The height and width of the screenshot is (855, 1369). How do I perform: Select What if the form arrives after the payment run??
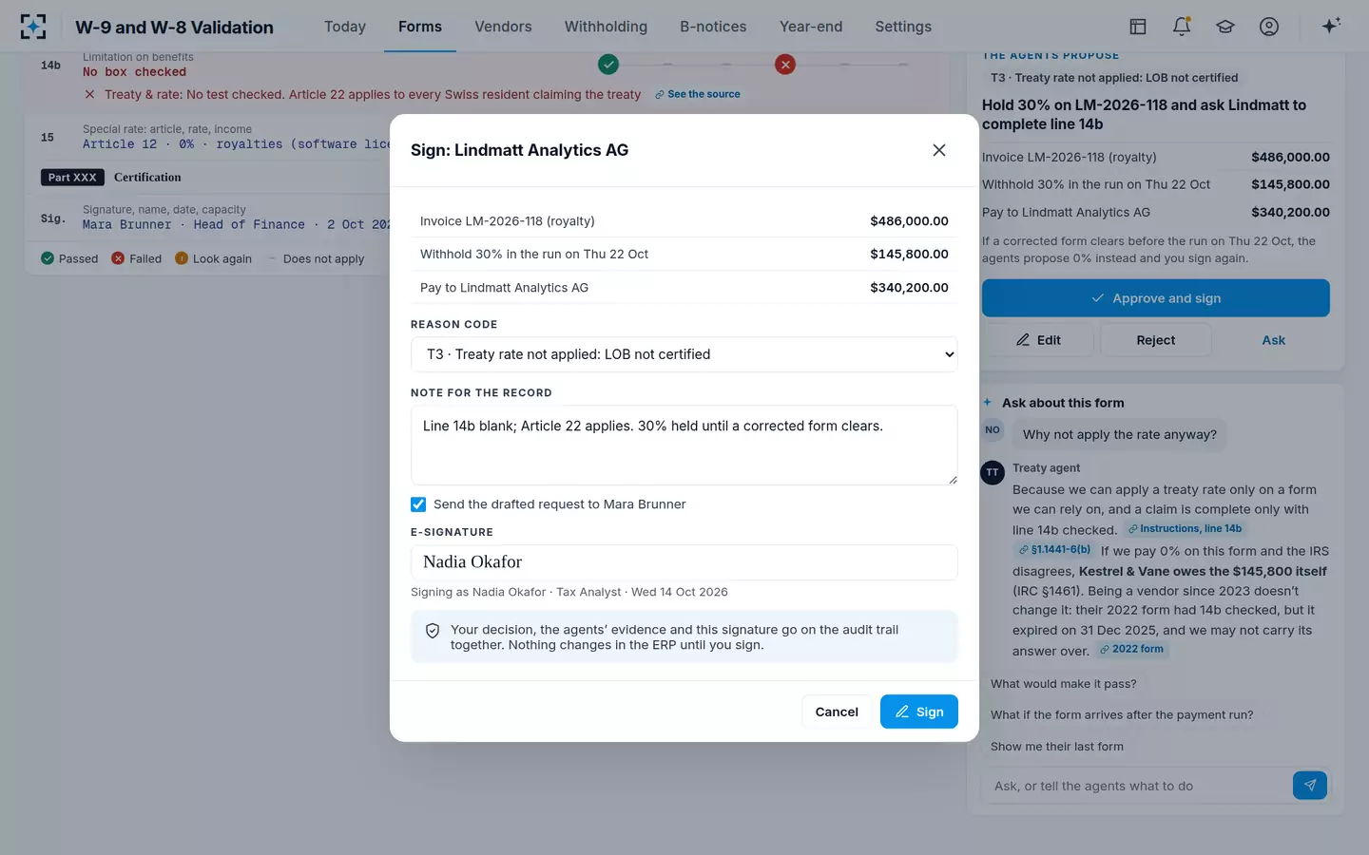[x=1122, y=715]
